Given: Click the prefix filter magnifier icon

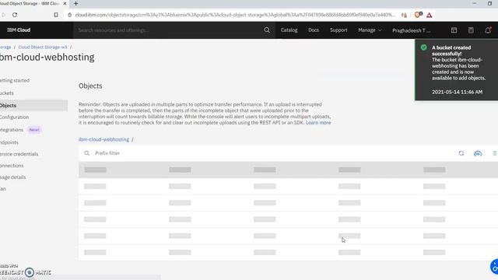Looking at the screenshot, I should point(86,153).
